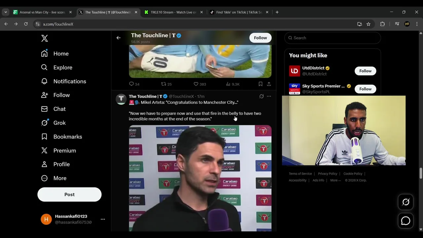The image size is (423, 238).
Task: Open the X logo home link
Action: [x=45, y=38]
